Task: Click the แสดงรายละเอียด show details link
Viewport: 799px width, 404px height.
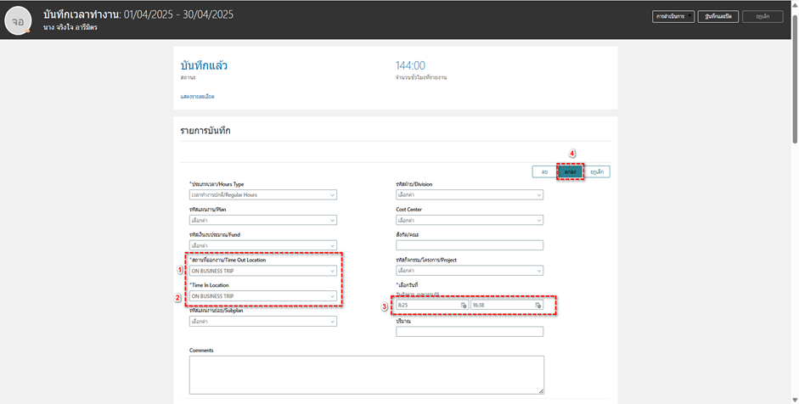Action: tap(198, 97)
